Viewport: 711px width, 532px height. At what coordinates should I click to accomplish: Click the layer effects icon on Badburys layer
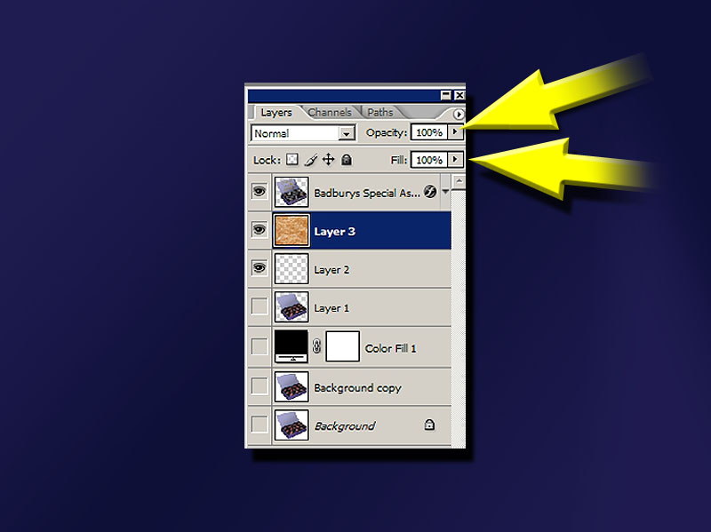coord(430,192)
